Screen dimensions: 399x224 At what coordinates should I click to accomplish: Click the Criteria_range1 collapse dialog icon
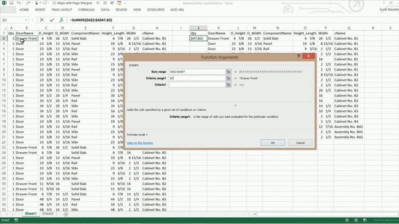click(x=228, y=78)
